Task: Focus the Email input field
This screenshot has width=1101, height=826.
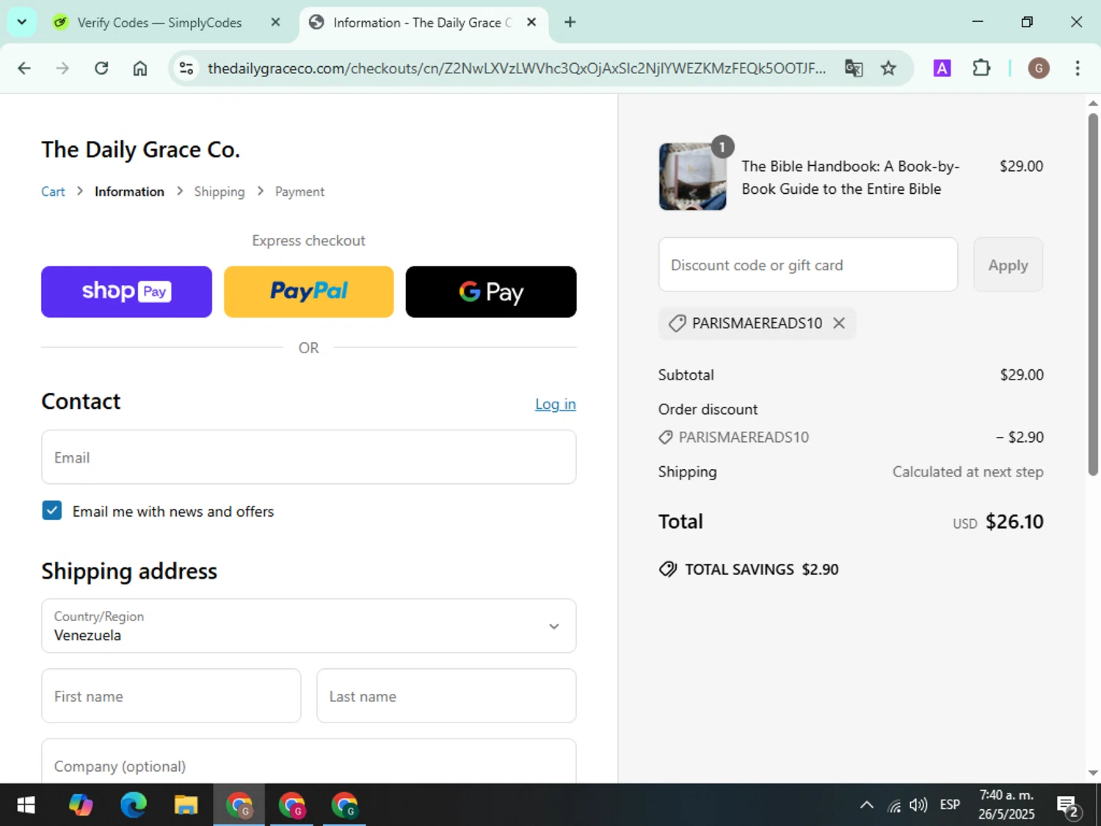Action: tap(308, 457)
